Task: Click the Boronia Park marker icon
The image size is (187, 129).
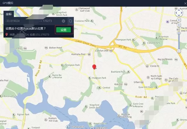Action: click(1, 96)
